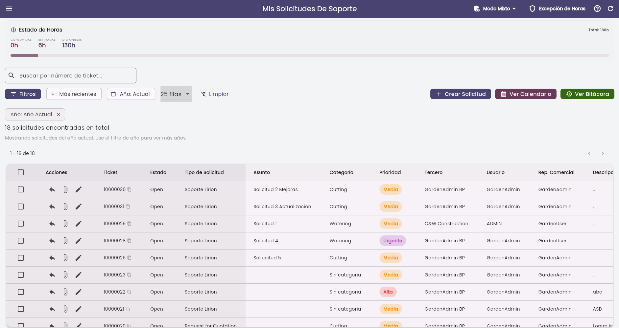Edit ticket 10000029 with pencil icon
This screenshot has height=328, width=619.
pos(78,224)
